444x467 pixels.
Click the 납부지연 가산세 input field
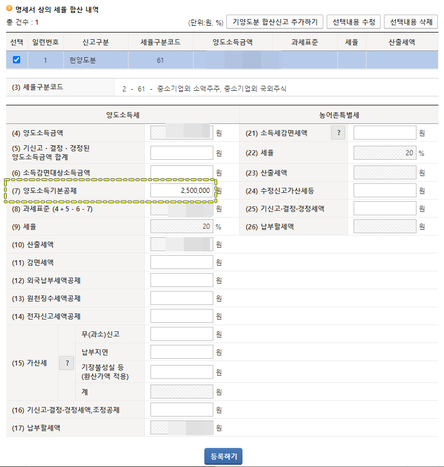182,352
